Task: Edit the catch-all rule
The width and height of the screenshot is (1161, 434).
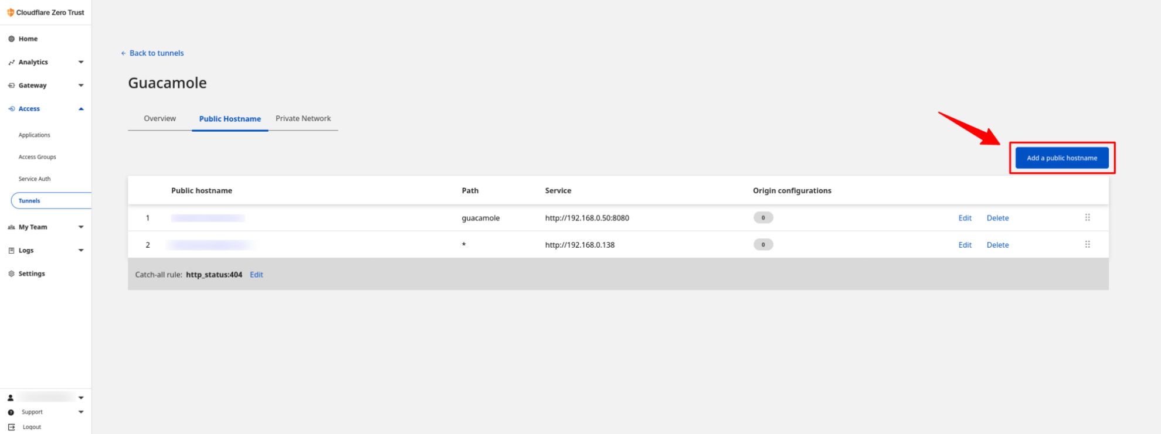Action: click(x=256, y=274)
